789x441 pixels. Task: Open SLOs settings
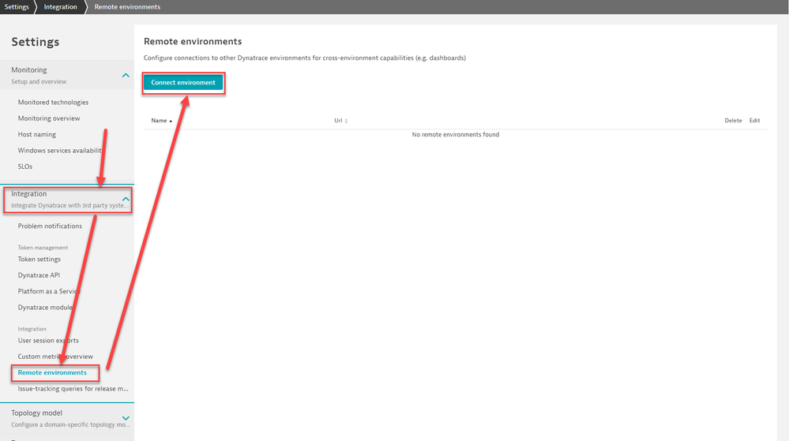25,166
